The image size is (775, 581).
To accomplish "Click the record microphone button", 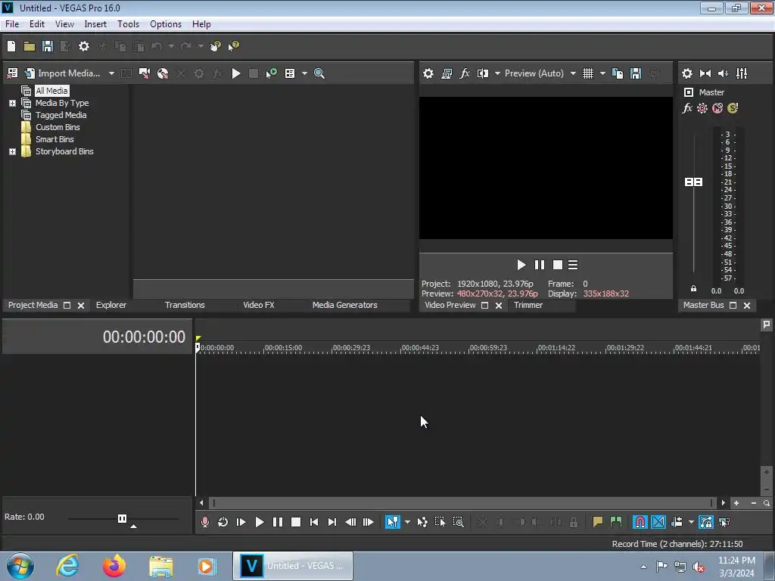I will 204,522.
